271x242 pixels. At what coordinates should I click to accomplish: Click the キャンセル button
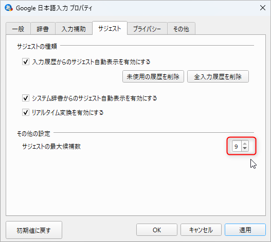coord(201,230)
